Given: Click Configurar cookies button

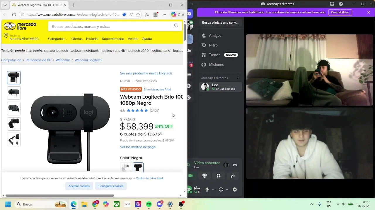Looking at the screenshot, I should tap(111, 186).
